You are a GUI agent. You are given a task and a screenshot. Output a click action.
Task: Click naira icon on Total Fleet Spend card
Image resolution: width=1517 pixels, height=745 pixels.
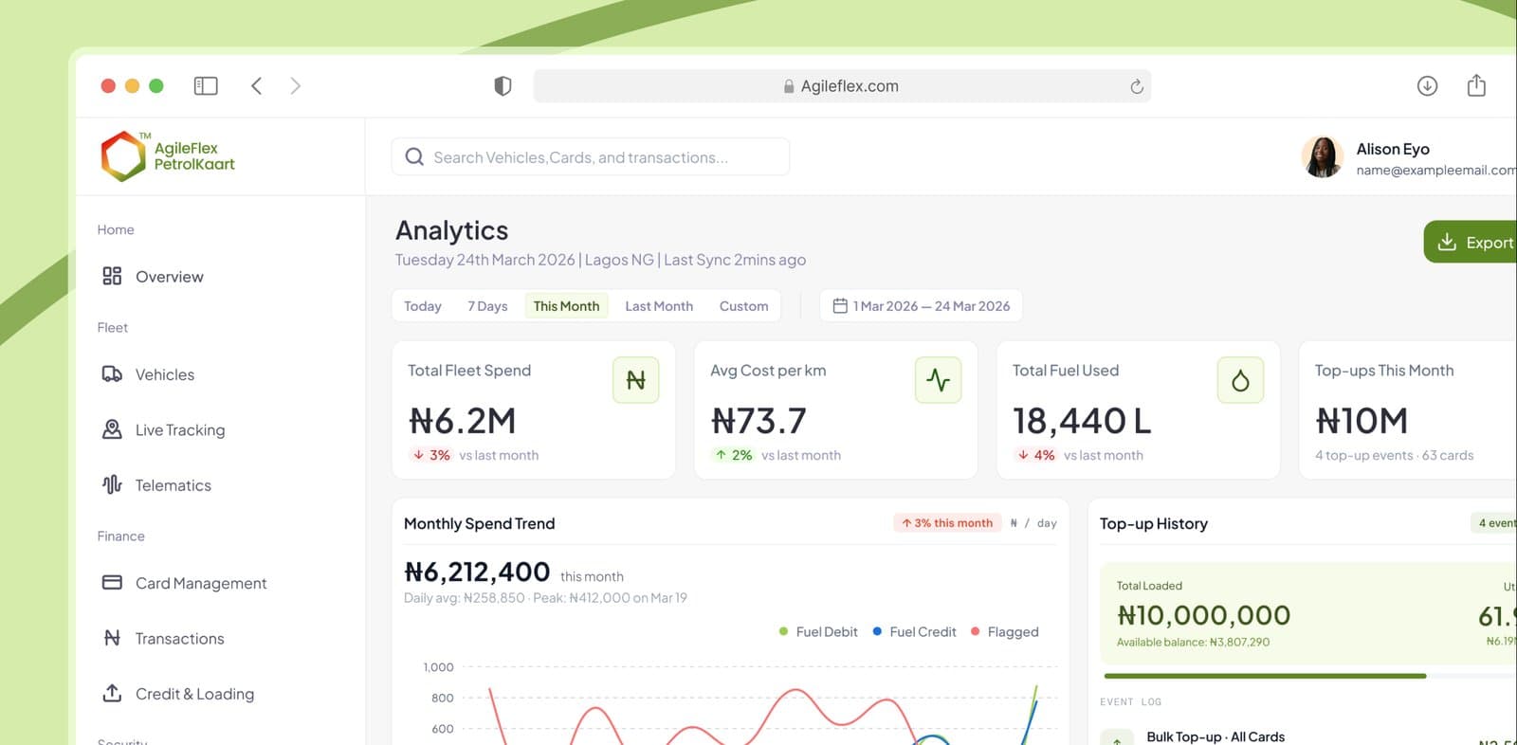[636, 380]
